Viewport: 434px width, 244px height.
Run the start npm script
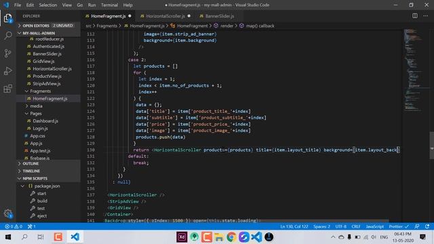point(41,193)
